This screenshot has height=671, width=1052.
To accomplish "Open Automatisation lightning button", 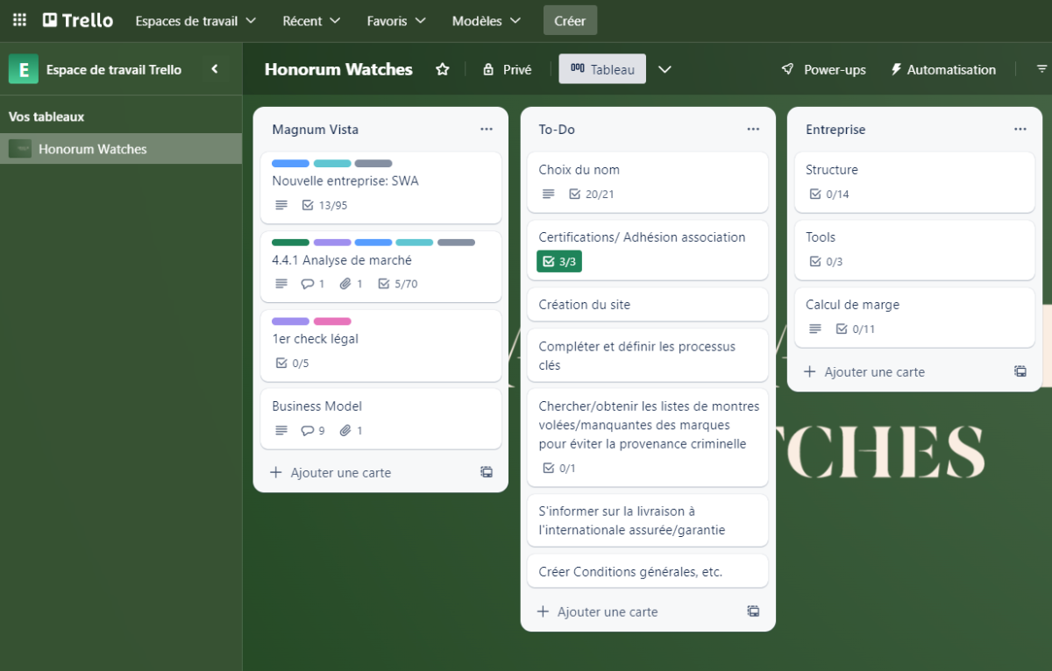I will click(943, 69).
